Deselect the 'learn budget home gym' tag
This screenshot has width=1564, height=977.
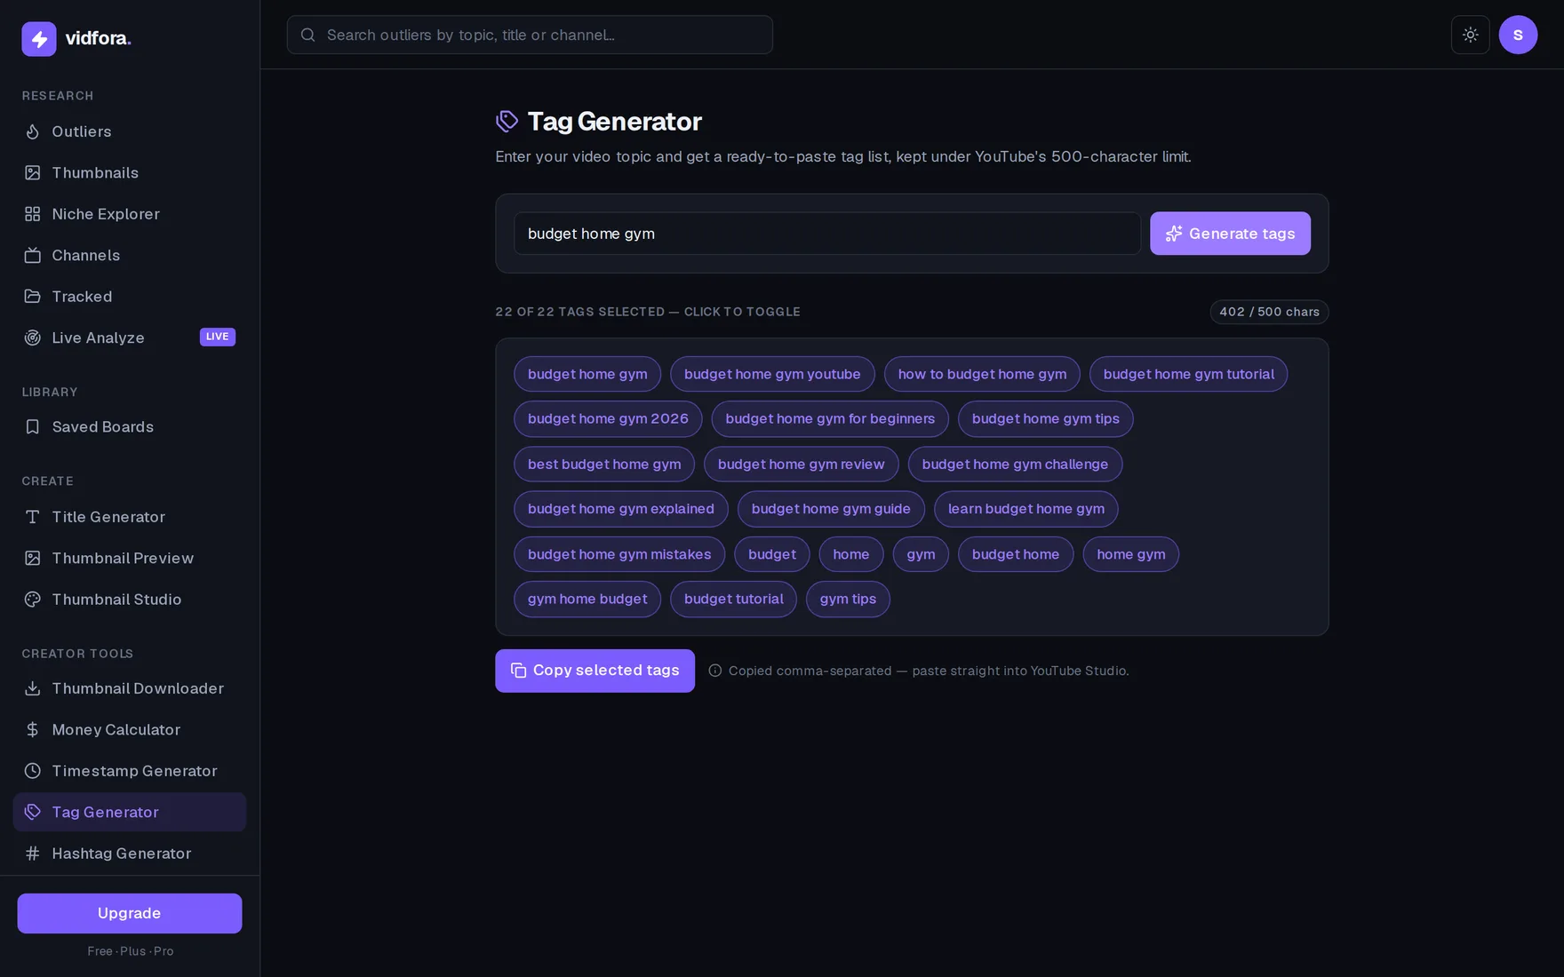[x=1025, y=509]
